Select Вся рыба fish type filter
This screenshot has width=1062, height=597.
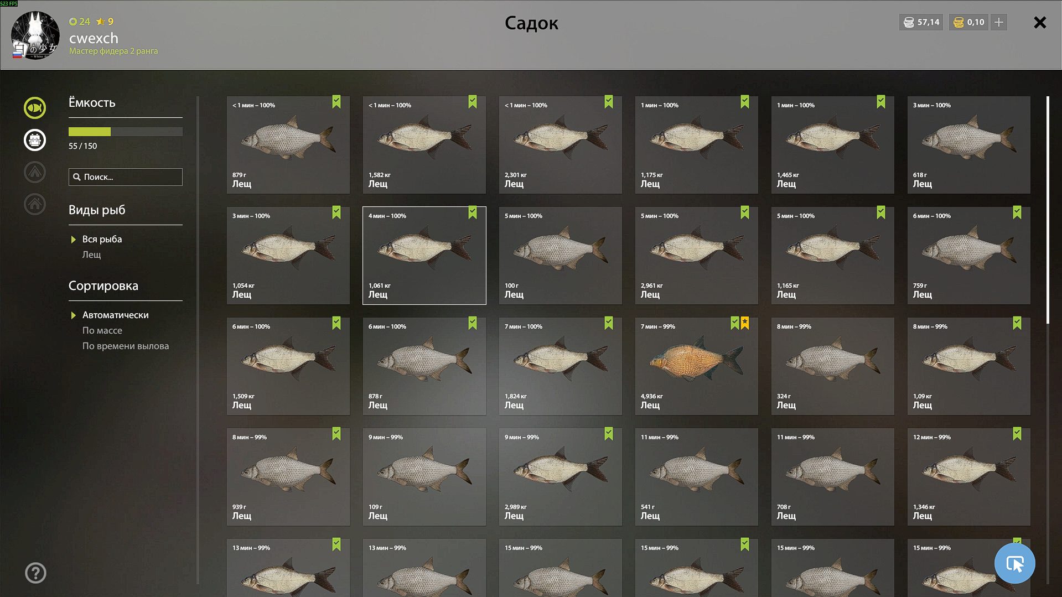[102, 239]
